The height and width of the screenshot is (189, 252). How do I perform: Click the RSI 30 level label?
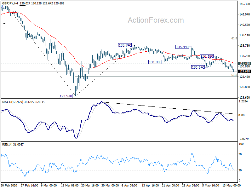(x=240, y=170)
